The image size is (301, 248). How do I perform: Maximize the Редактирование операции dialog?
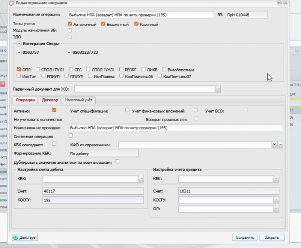click(x=280, y=3)
